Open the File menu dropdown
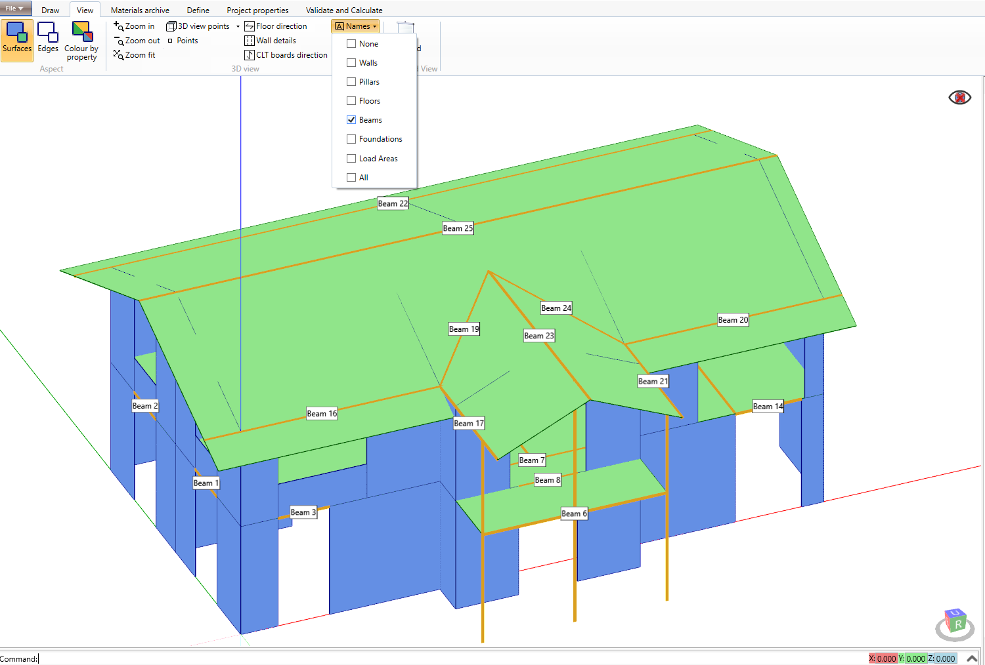985x665 pixels. 15,9
